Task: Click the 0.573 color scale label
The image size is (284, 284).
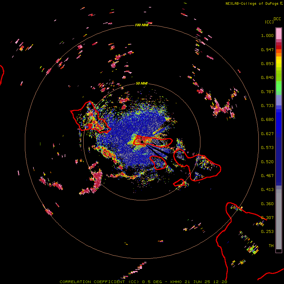Action: 267,148
